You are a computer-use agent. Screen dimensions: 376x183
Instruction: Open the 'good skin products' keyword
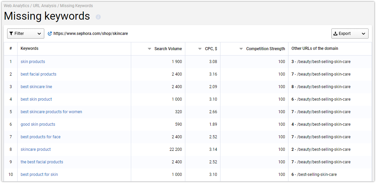pyautogui.click(x=38, y=124)
